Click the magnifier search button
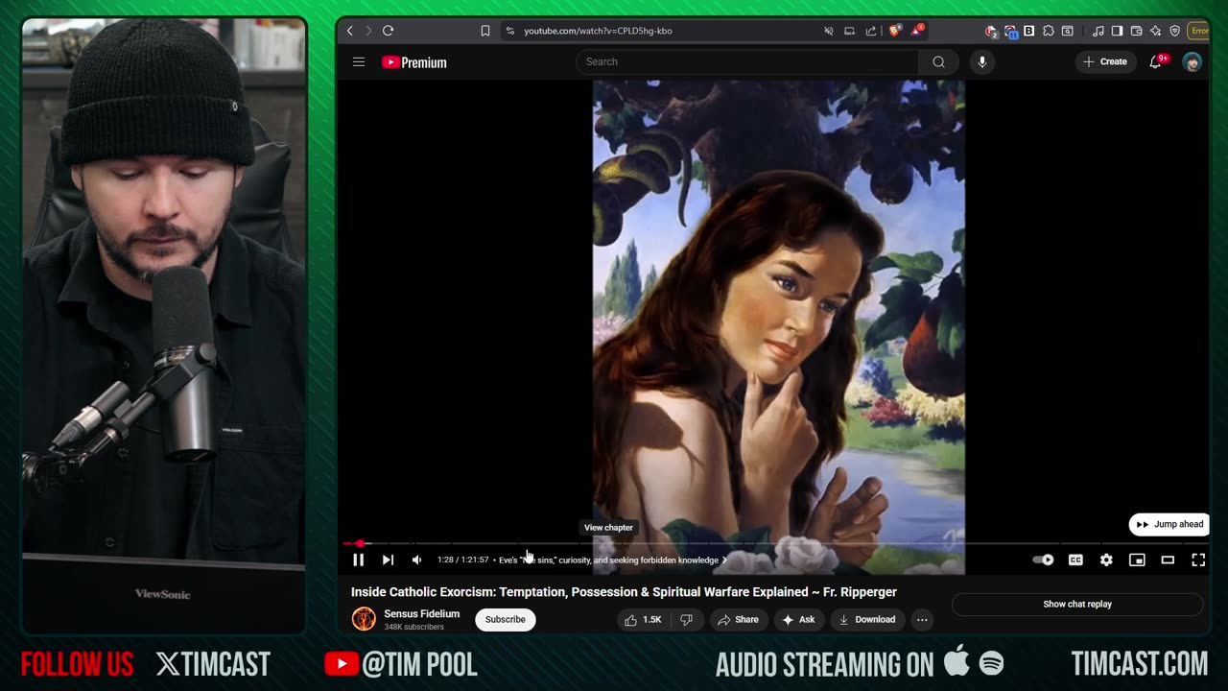Screen dimensions: 1228x691 [x=938, y=61]
